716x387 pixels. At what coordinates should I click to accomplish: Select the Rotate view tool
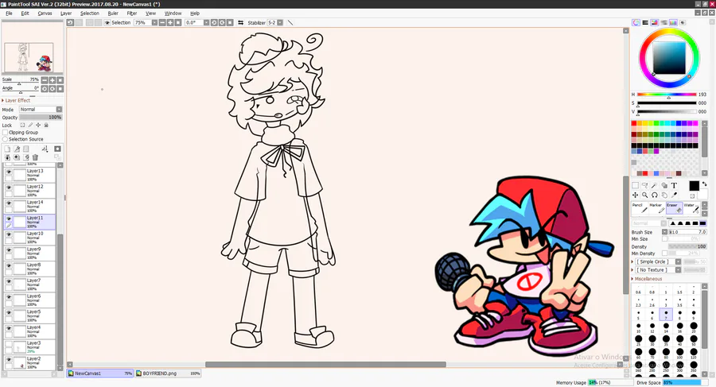click(x=655, y=195)
